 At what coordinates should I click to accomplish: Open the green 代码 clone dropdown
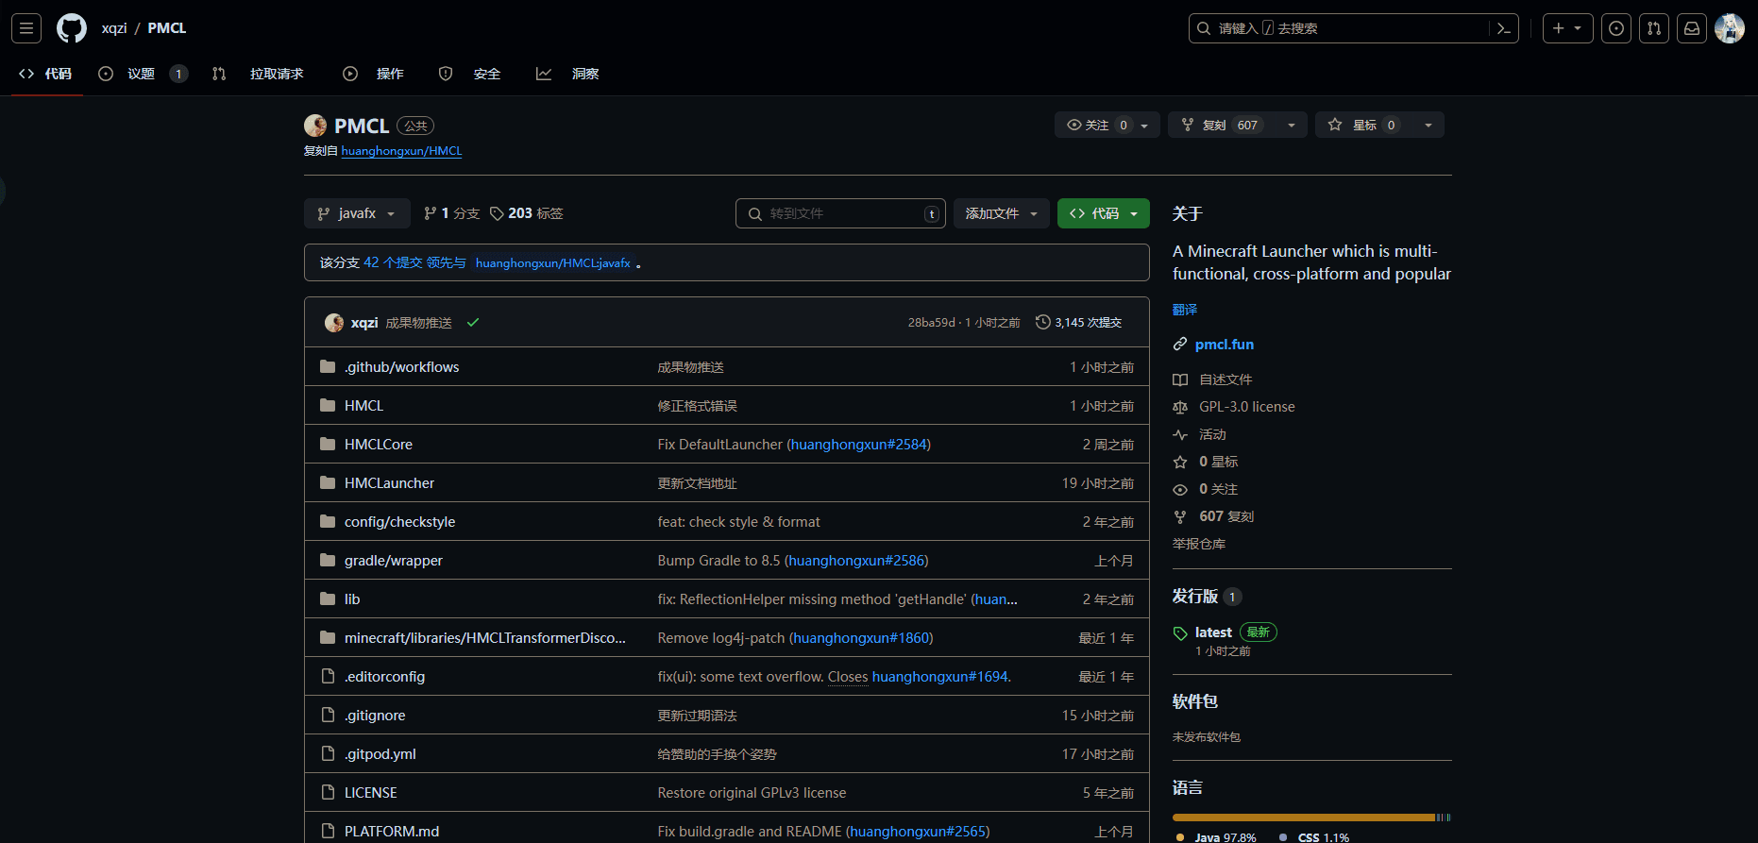coord(1103,213)
